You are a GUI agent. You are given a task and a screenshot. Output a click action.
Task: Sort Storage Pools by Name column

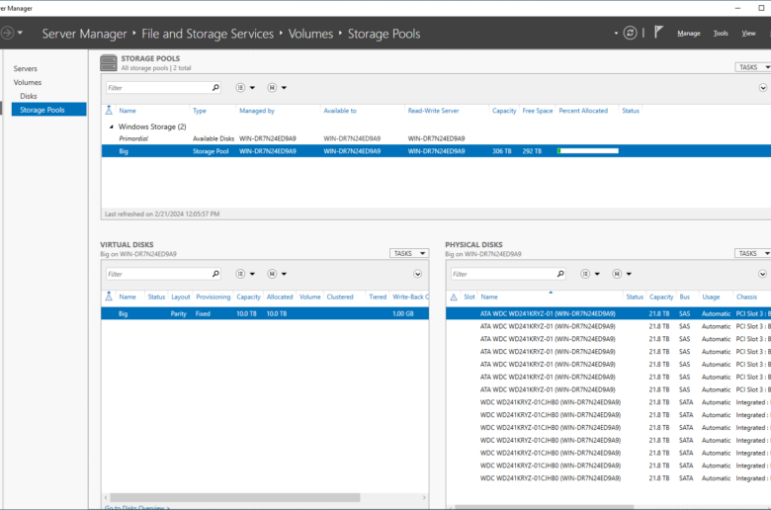point(128,111)
